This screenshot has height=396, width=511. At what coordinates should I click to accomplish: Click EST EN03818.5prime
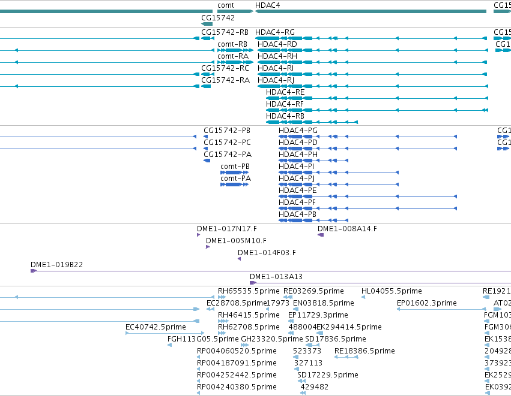(323, 303)
